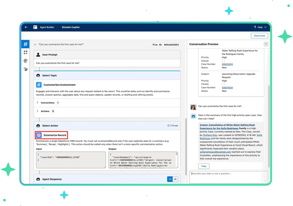Click the Deactivate button
This screenshot has width=293, height=206.
tap(259, 36)
